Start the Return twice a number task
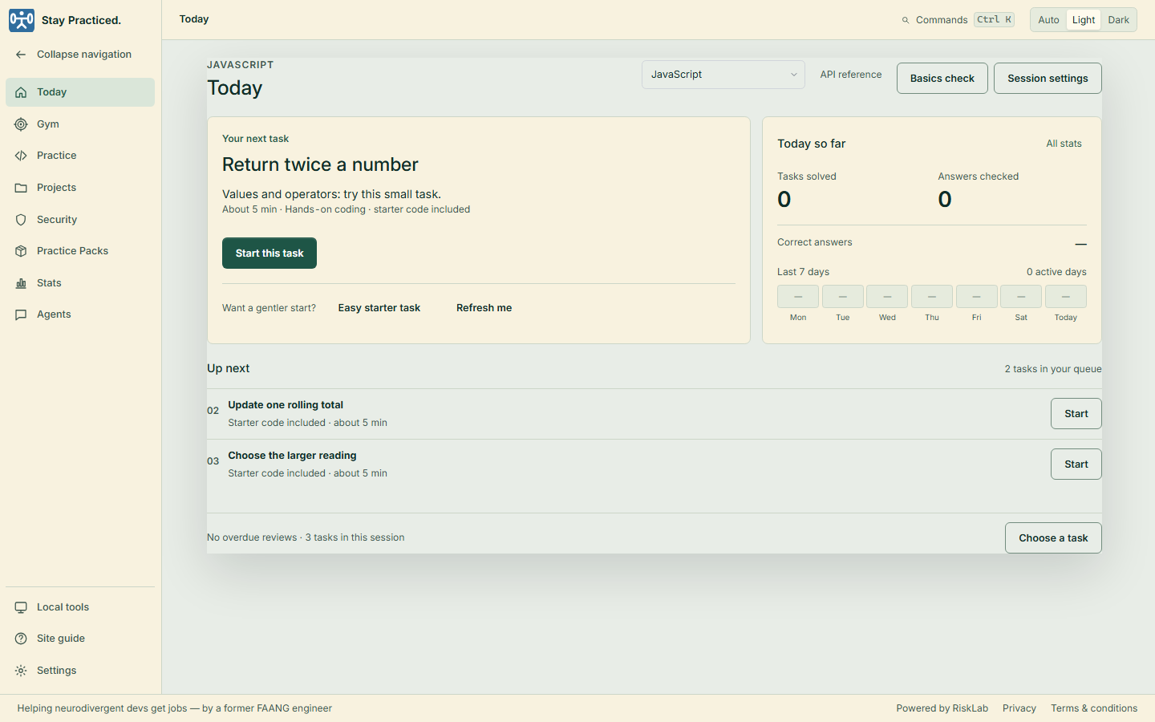Screen dimensions: 1155x722 (x=269, y=254)
